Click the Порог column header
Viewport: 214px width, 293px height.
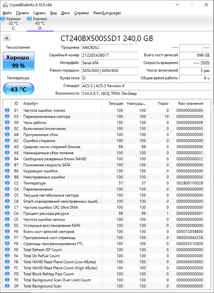159,103
